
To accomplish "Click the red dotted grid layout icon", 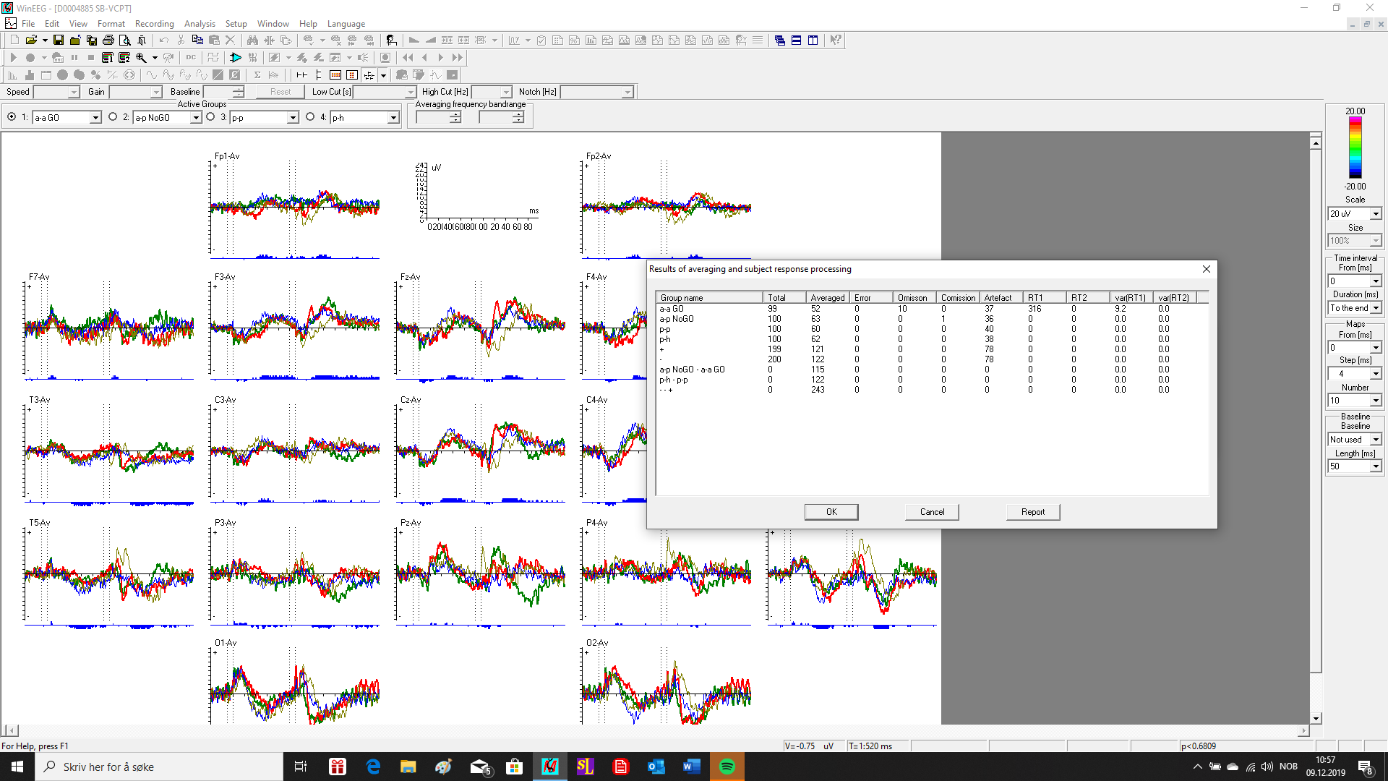I will 335,75.
